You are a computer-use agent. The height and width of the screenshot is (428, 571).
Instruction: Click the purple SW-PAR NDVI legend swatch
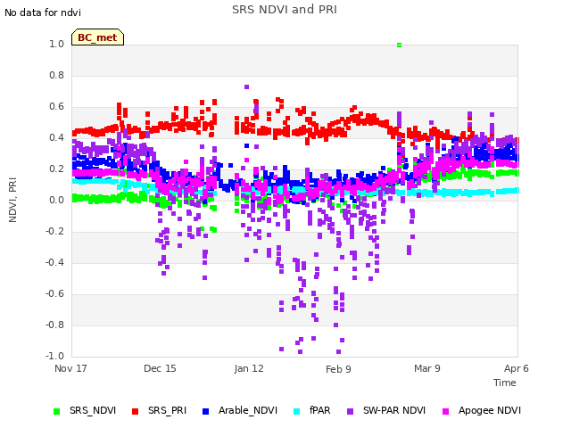coord(350,411)
